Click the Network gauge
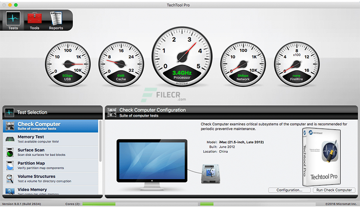The image size is (360, 208). coord(243,64)
